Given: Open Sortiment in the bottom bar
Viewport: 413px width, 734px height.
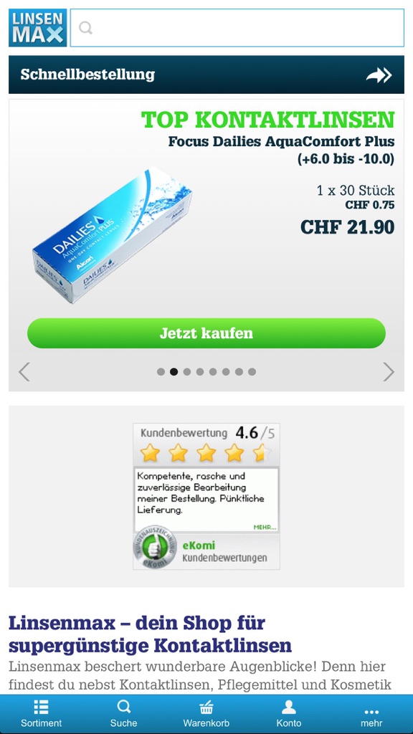Looking at the screenshot, I should (x=41, y=713).
